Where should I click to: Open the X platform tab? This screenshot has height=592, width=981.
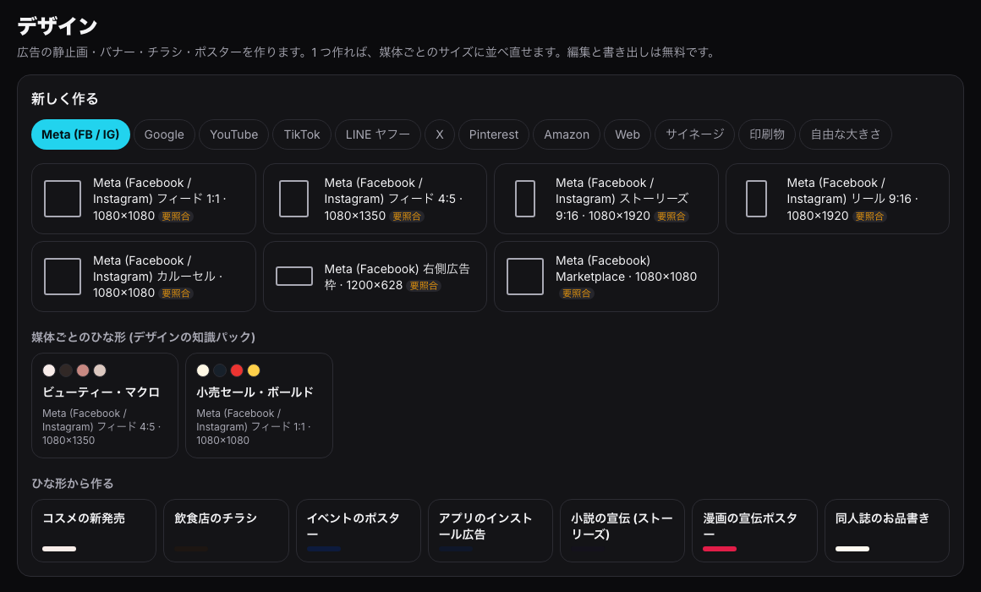(440, 134)
